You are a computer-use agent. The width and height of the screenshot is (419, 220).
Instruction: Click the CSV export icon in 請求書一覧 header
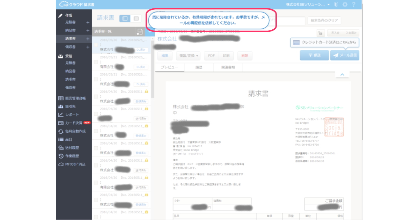point(140,31)
